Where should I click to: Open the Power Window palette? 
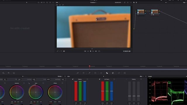(95, 73)
